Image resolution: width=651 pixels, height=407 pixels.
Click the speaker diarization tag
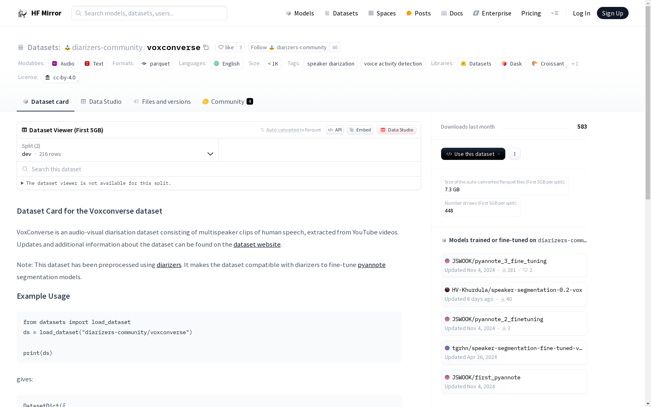tap(331, 63)
